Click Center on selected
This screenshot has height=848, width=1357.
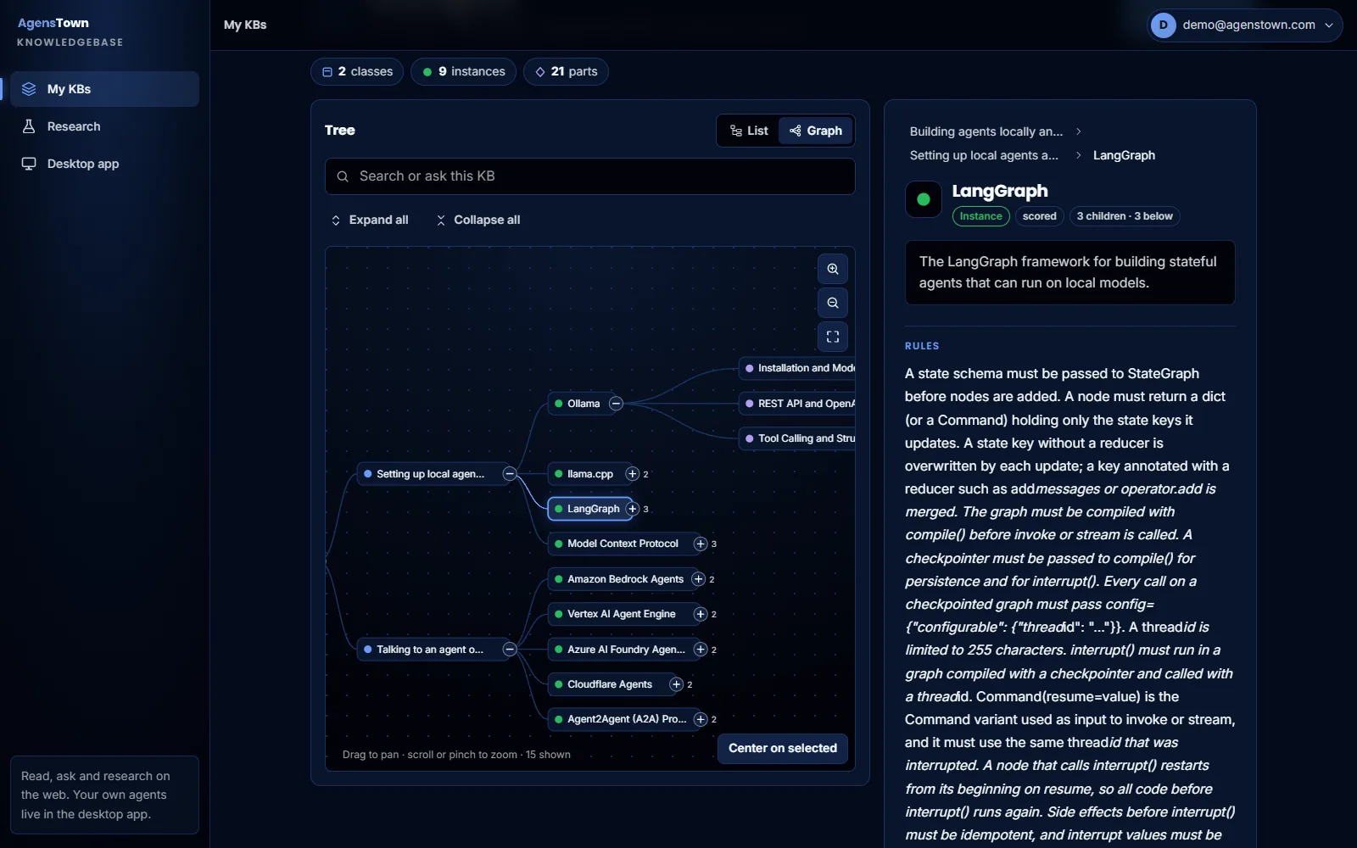click(783, 748)
